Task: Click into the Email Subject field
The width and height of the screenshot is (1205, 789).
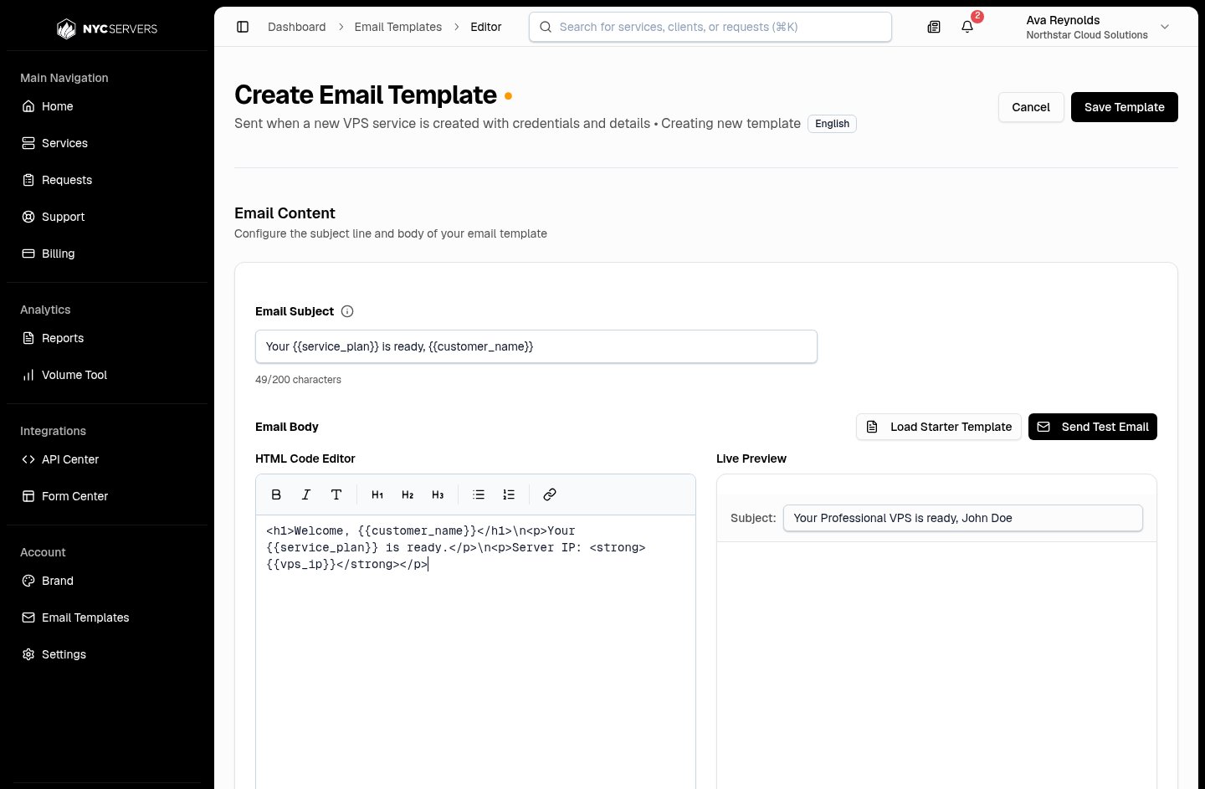Action: pos(536,346)
